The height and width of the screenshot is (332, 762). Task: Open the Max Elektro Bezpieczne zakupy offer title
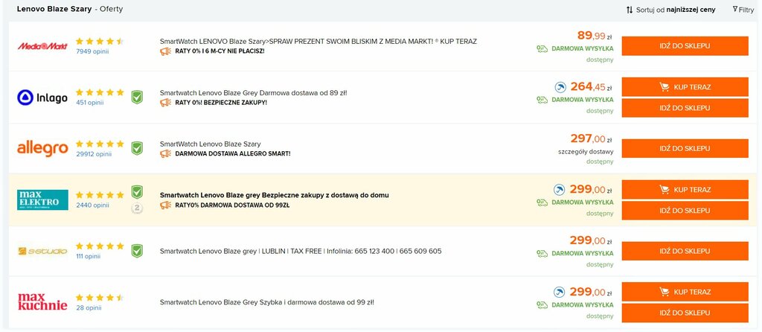pyautogui.click(x=274, y=195)
